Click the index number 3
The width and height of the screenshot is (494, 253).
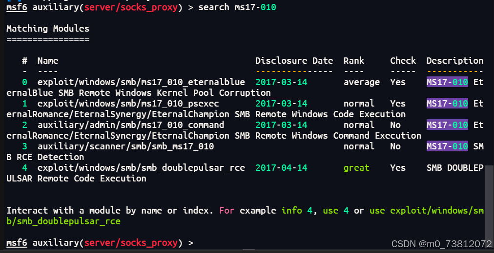pyautogui.click(x=24, y=146)
